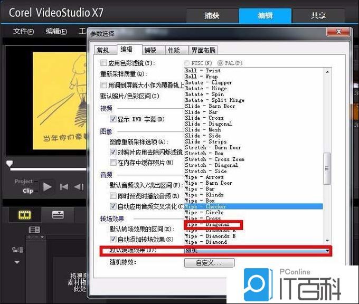Screen dimensions: 359x304
Task: Enable 应用色彩滤镜 checkbox
Action: click(x=103, y=62)
